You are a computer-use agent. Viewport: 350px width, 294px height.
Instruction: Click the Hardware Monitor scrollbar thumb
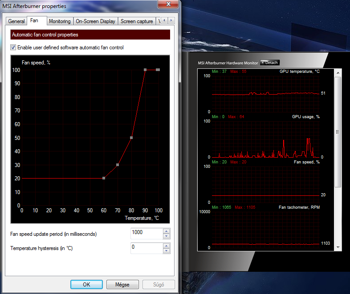point(338,132)
